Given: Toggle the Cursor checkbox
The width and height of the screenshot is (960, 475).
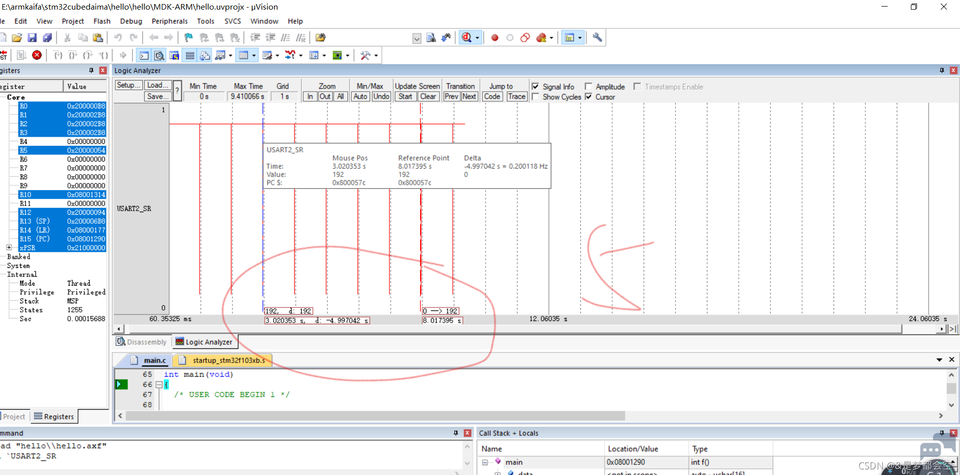Looking at the screenshot, I should [588, 97].
